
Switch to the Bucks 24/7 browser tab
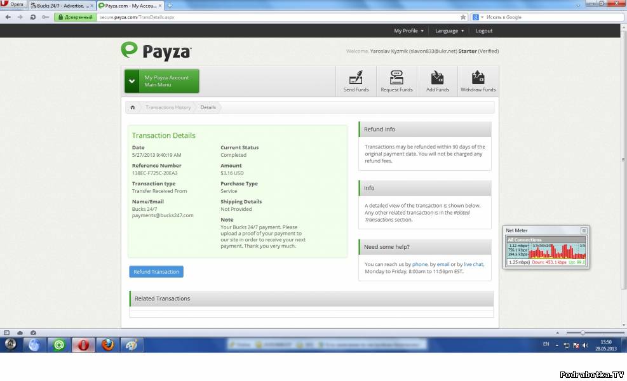62,5
